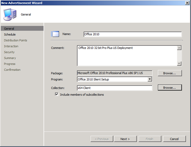
Task: Expand the Program dropdown arrow
Action: click(150, 79)
